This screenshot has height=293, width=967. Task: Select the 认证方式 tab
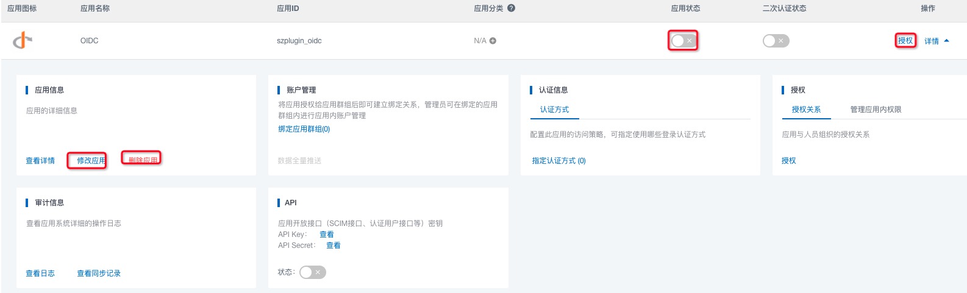coord(554,110)
